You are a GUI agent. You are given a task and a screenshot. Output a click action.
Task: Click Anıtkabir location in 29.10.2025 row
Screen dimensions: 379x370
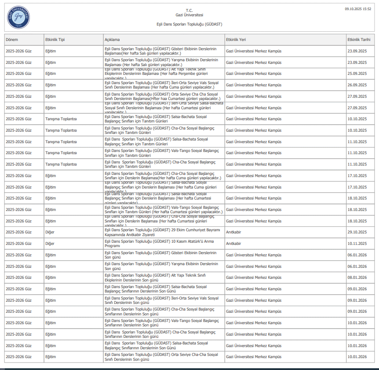(x=233, y=232)
